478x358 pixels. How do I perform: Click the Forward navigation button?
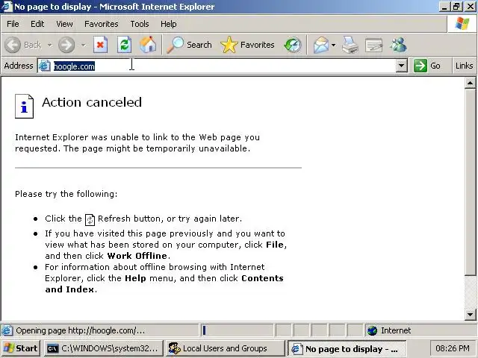66,45
